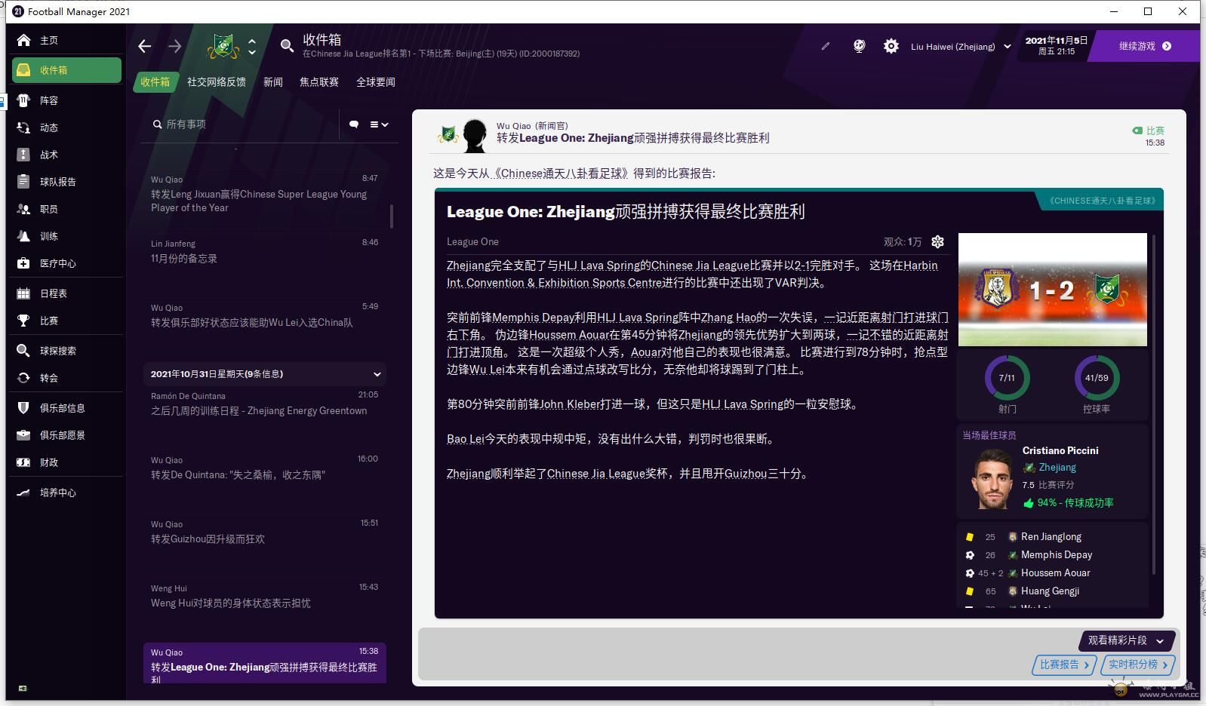Click the back navigation arrow

[145, 47]
